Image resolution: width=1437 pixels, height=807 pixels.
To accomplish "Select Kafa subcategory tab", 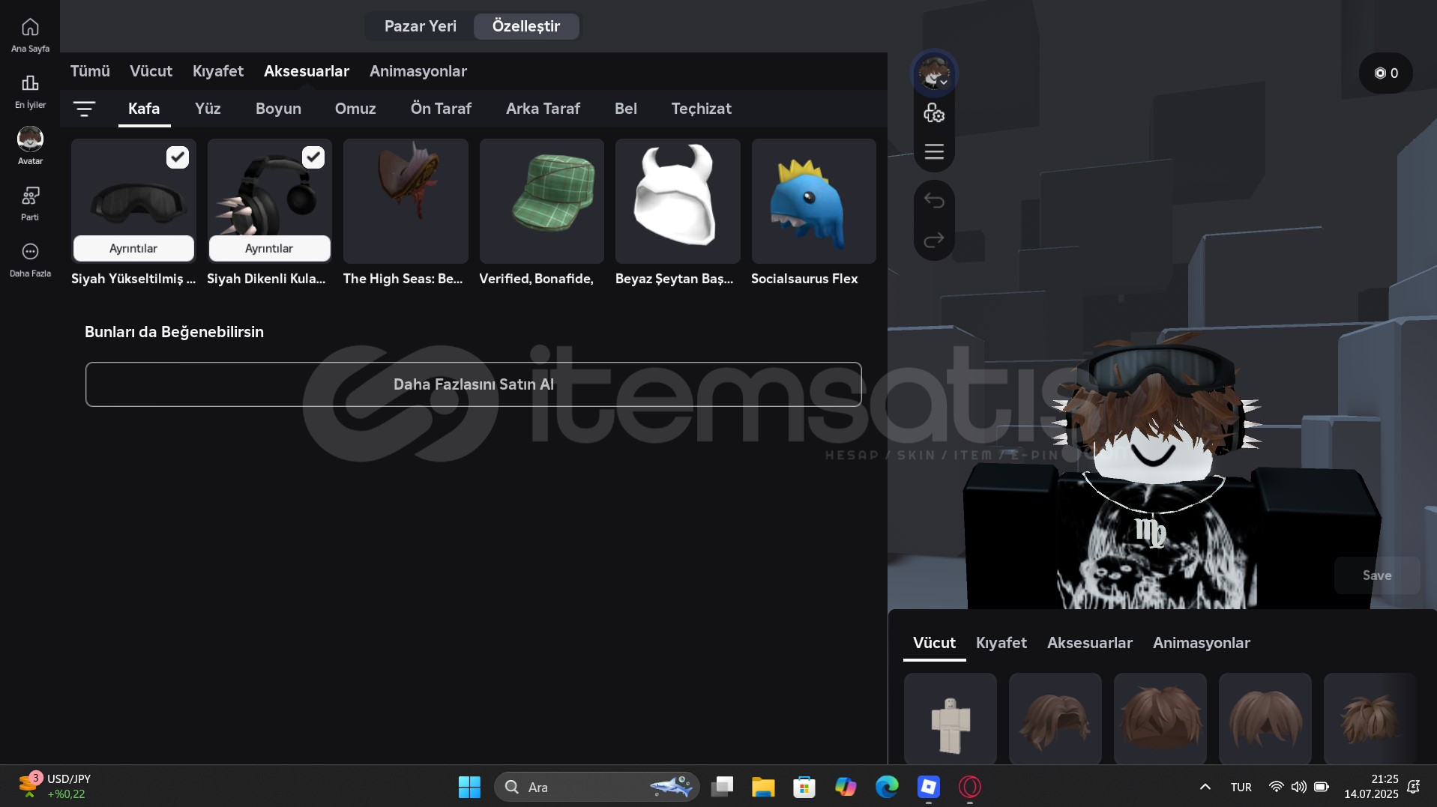I will (144, 109).
